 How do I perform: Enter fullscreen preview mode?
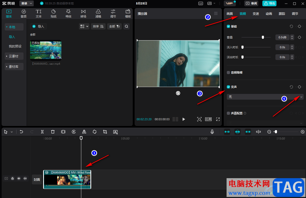click(218, 119)
